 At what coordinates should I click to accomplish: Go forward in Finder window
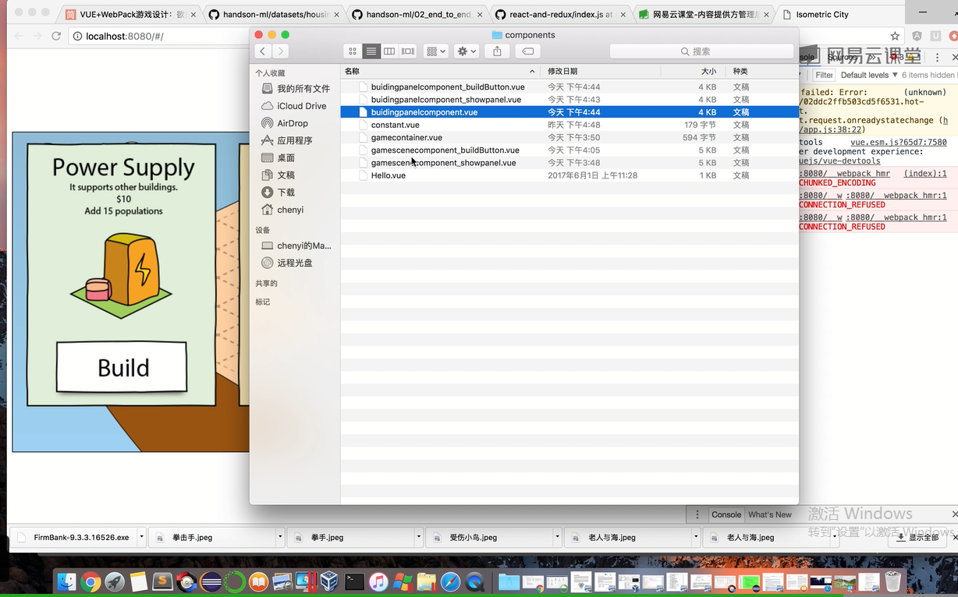[x=280, y=51]
